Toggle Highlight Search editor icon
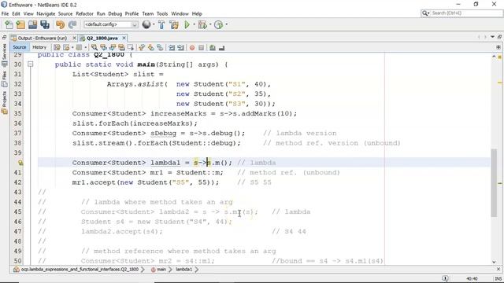 pos(121,47)
